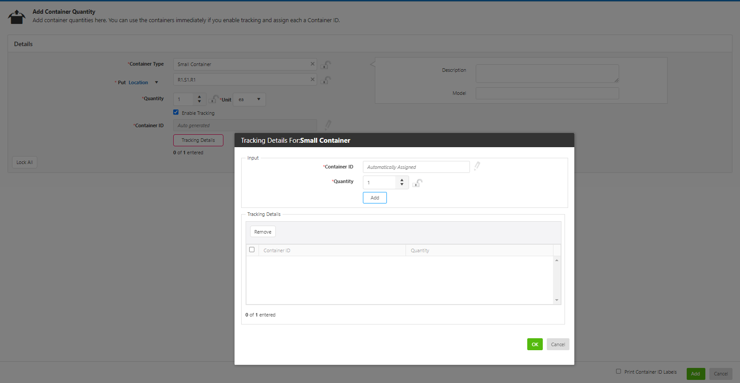The height and width of the screenshot is (383, 740).
Task: Click lock icon beside Container Type field
Action: click(326, 65)
